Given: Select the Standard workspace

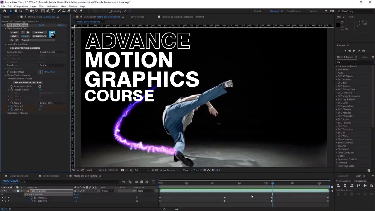Looking at the screenshot, I should (274, 11).
